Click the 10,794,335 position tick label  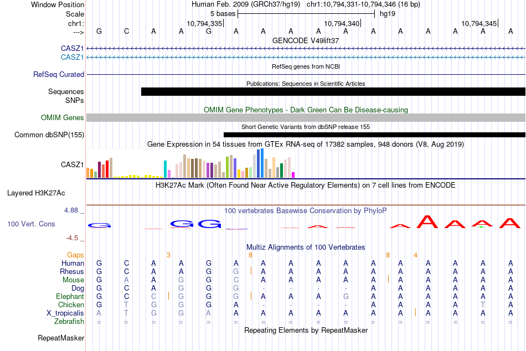tap(205, 23)
